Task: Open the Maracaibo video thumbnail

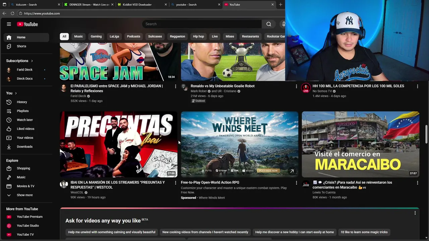Action: pyautogui.click(x=360, y=144)
